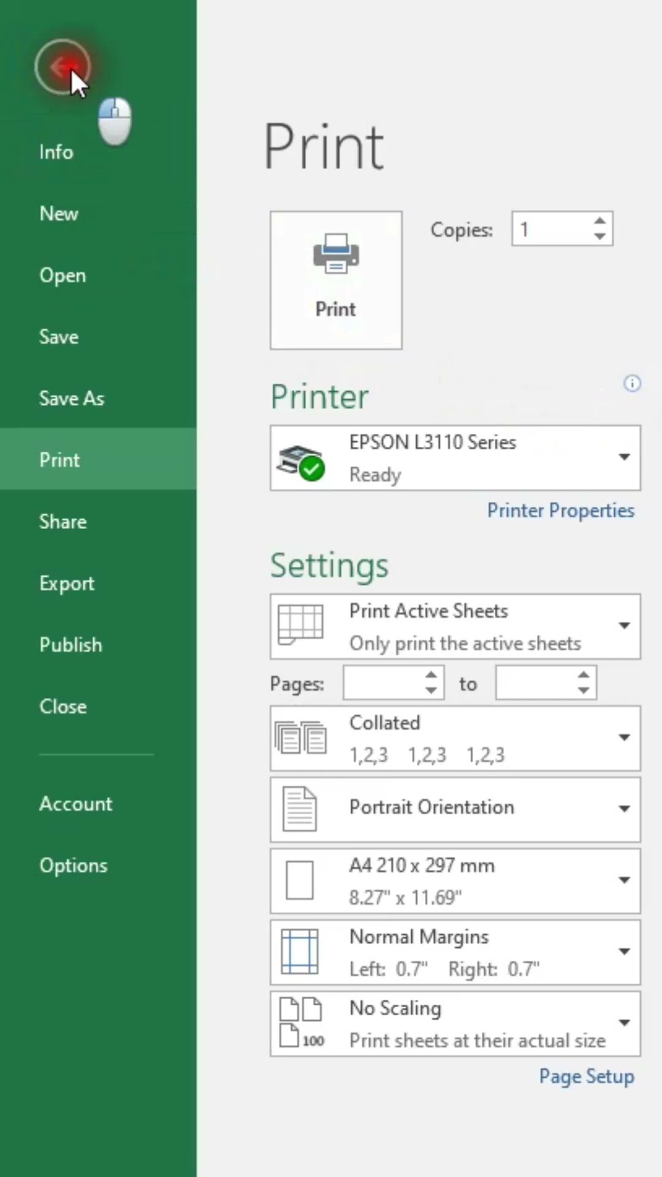Select Save As in the sidebar

pyautogui.click(x=72, y=398)
